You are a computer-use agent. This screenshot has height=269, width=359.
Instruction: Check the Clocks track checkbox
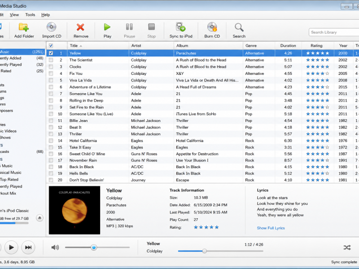coord(51,66)
